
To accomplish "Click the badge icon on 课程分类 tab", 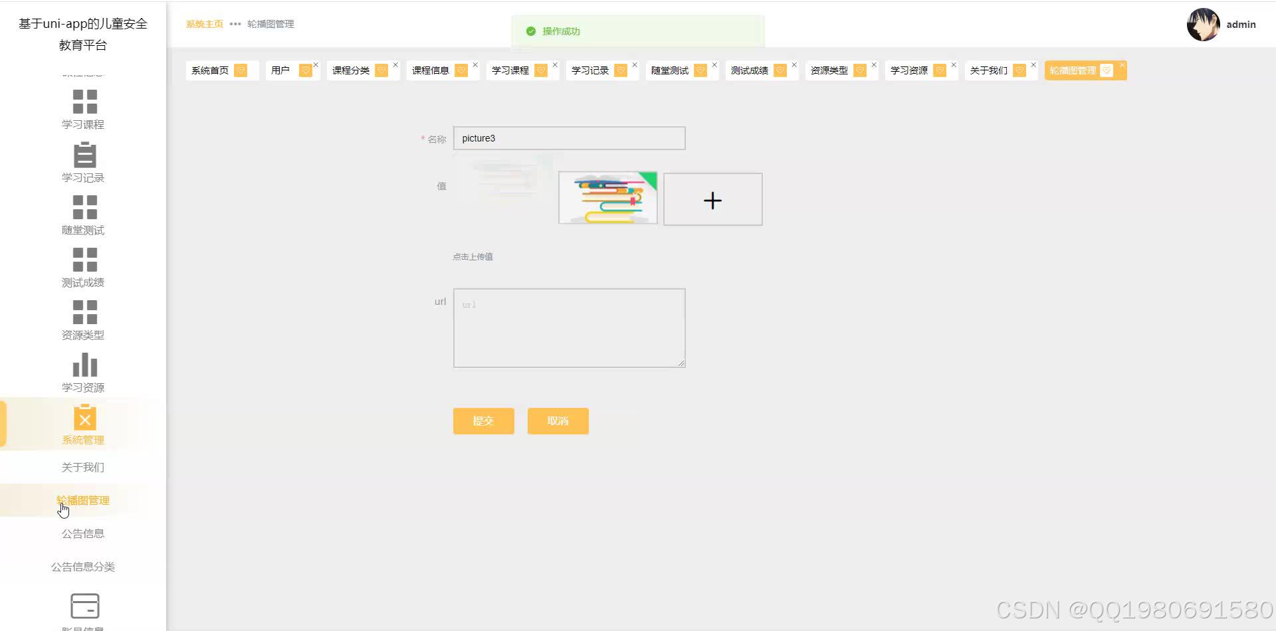I will coord(381,70).
